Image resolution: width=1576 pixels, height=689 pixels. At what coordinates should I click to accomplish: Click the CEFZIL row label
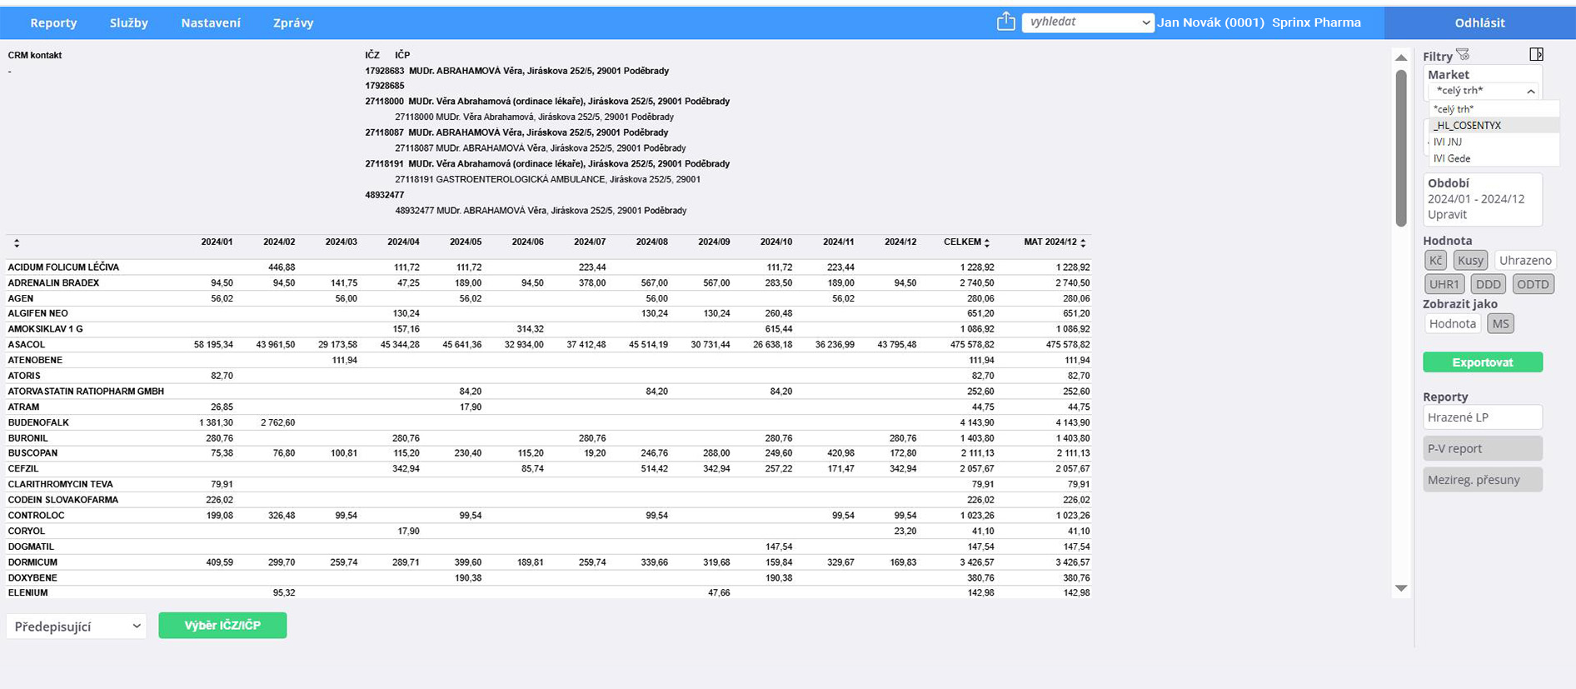(23, 469)
